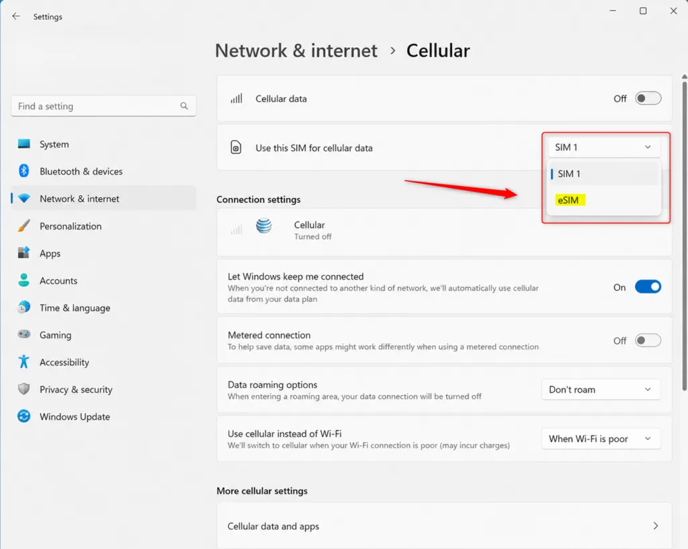
Task: Open Accounts settings category
Action: (x=103, y=281)
